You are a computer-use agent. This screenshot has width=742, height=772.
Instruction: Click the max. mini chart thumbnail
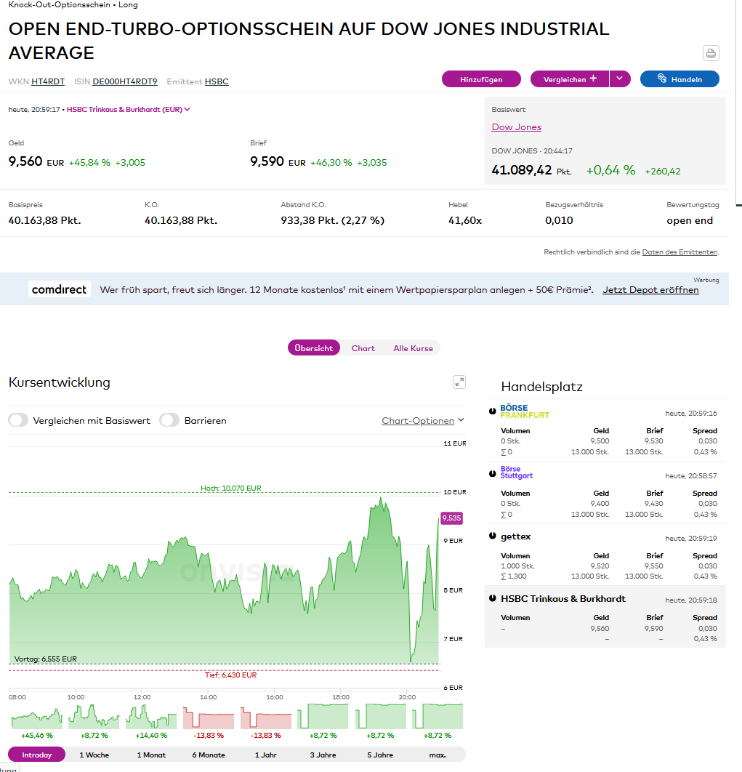pos(437,716)
